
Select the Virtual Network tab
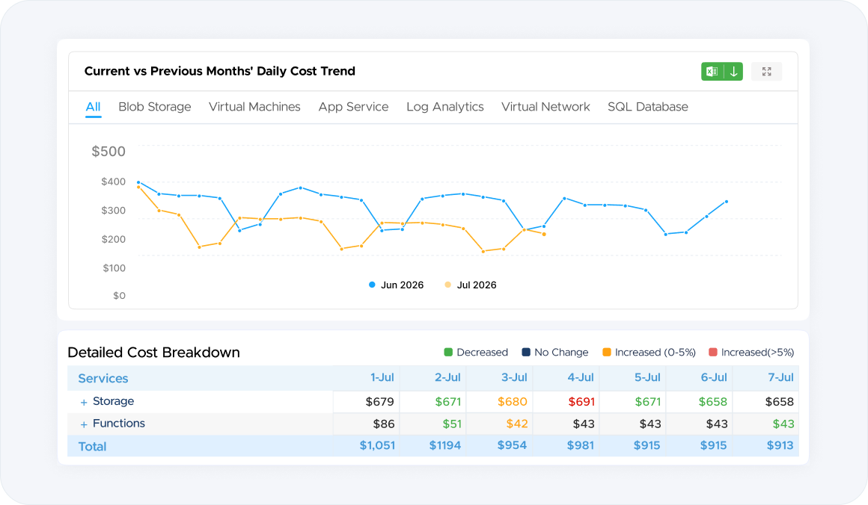545,107
